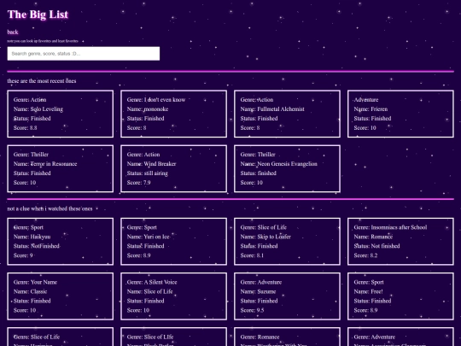Click 'Score: 8.2' in Insomniacs card

point(365,255)
